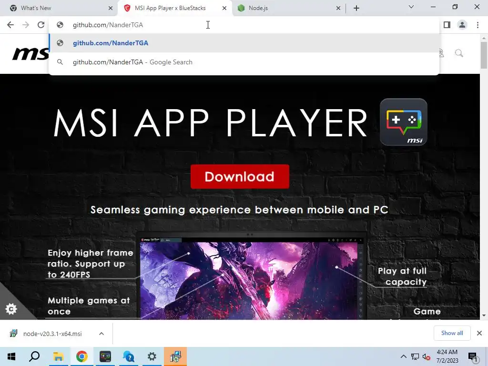
Task: Open the tab search dropdown chevron
Action: [411, 7]
